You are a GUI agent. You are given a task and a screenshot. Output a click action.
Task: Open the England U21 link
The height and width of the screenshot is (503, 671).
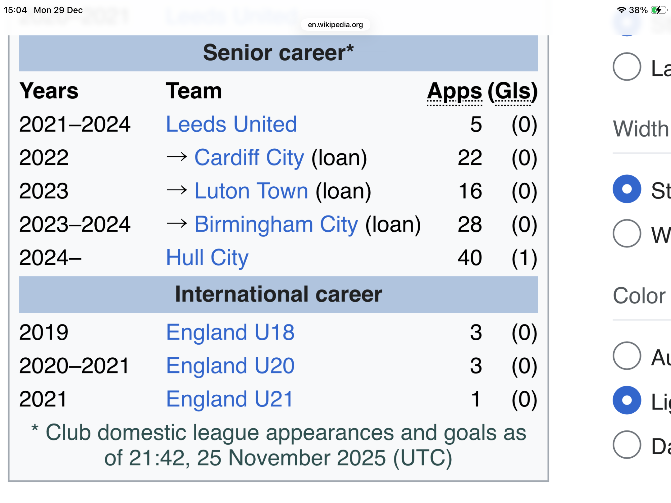pos(230,399)
